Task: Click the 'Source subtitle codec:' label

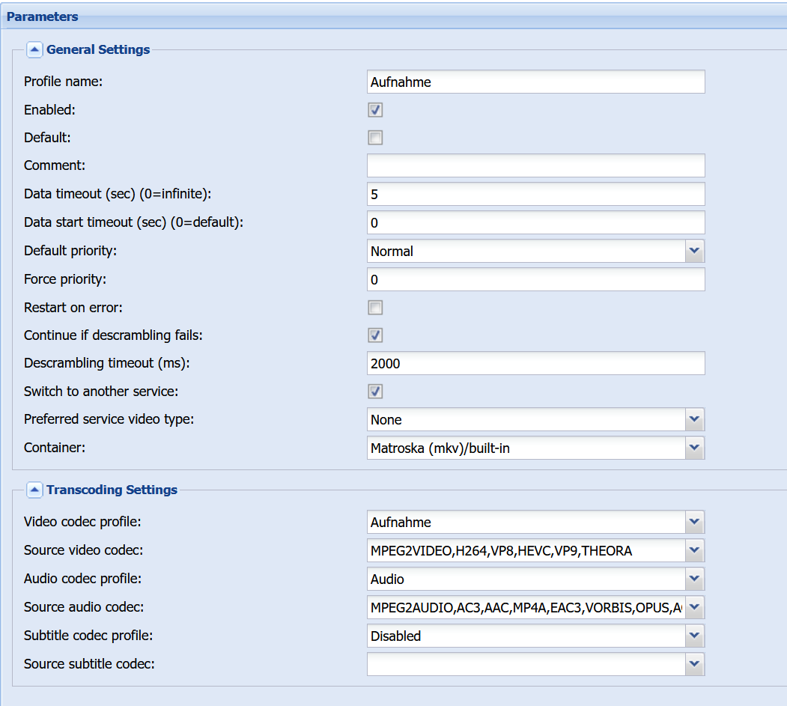Action: 89,664
